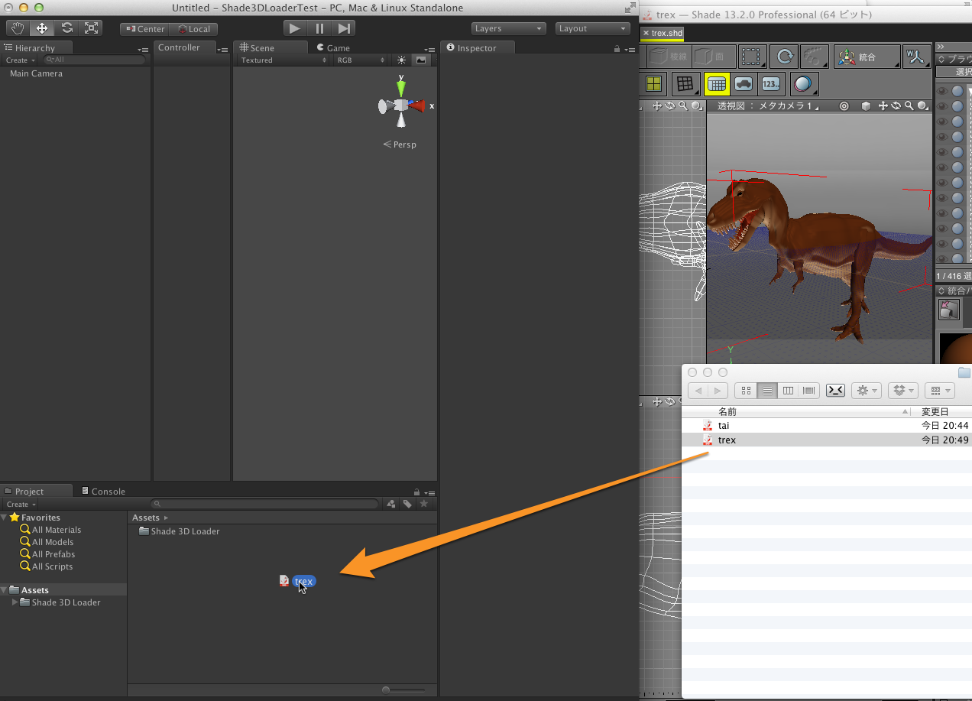Click the Search by Label icon in Project
The width and height of the screenshot is (972, 701).
coord(408,504)
